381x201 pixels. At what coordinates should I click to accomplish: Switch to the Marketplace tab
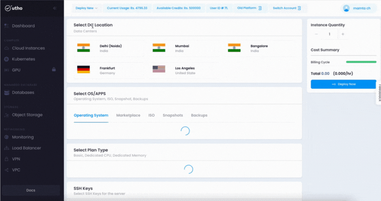[128, 115]
